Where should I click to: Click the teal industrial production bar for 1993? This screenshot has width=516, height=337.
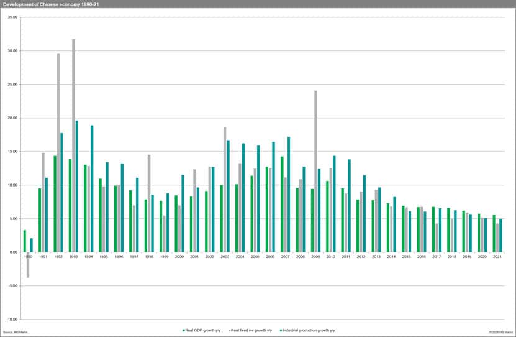coord(77,186)
